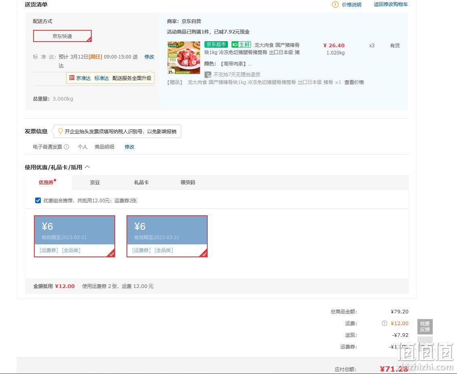Click the 京东超市 green badge

[216, 44]
